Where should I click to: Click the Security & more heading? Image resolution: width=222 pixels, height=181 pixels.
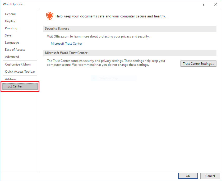[57, 29]
